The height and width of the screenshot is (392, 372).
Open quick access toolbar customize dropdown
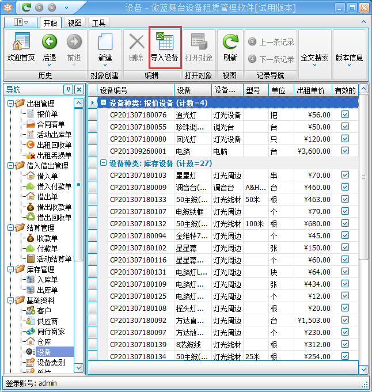pyautogui.click(x=67, y=7)
